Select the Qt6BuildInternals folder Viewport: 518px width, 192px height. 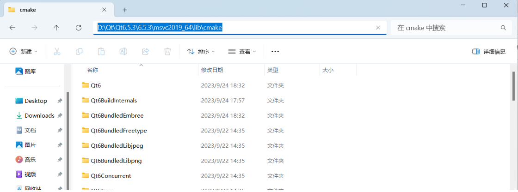coord(114,100)
